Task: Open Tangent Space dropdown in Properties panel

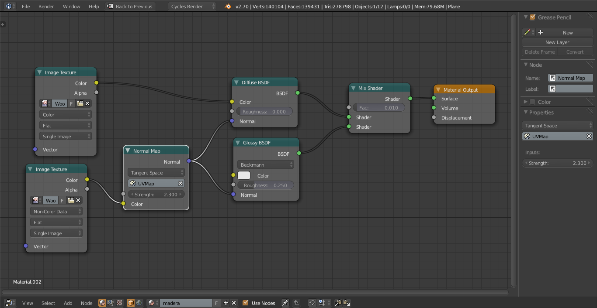Action: pyautogui.click(x=558, y=126)
